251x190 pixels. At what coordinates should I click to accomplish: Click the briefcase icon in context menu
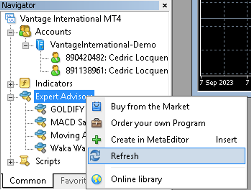click(x=96, y=123)
